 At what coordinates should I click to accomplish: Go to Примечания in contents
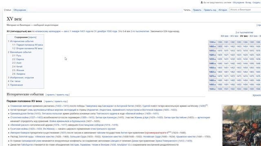tap(16, 85)
